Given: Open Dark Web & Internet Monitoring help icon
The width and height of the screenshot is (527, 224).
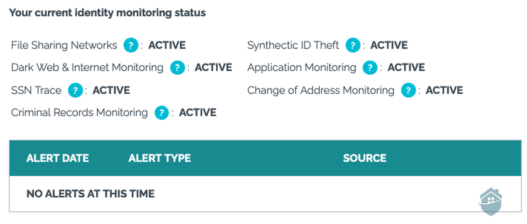Looking at the screenshot, I should [x=178, y=68].
